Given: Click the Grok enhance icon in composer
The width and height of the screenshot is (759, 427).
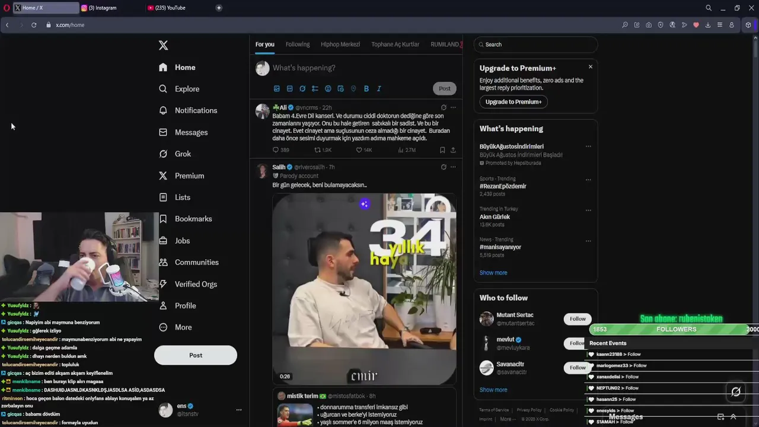Looking at the screenshot, I should [302, 88].
